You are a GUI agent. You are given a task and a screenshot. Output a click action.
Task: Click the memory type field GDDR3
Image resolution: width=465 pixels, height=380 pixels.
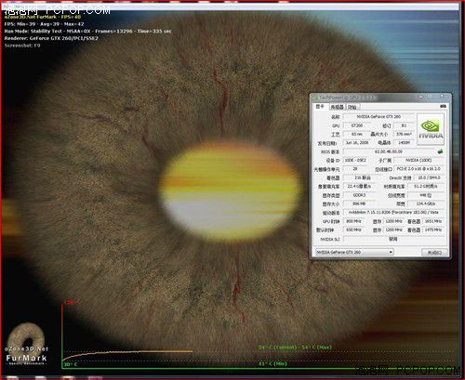pos(360,195)
